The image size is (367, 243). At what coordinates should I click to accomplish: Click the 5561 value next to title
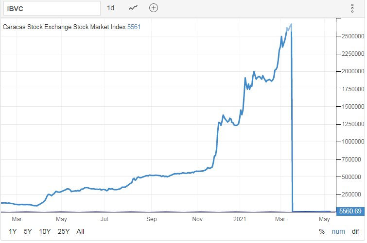tap(134, 27)
